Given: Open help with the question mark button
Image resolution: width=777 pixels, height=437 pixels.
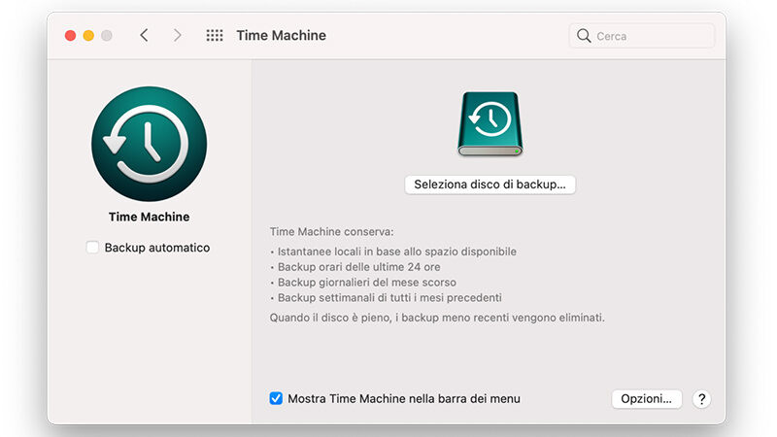Looking at the screenshot, I should point(701,399).
